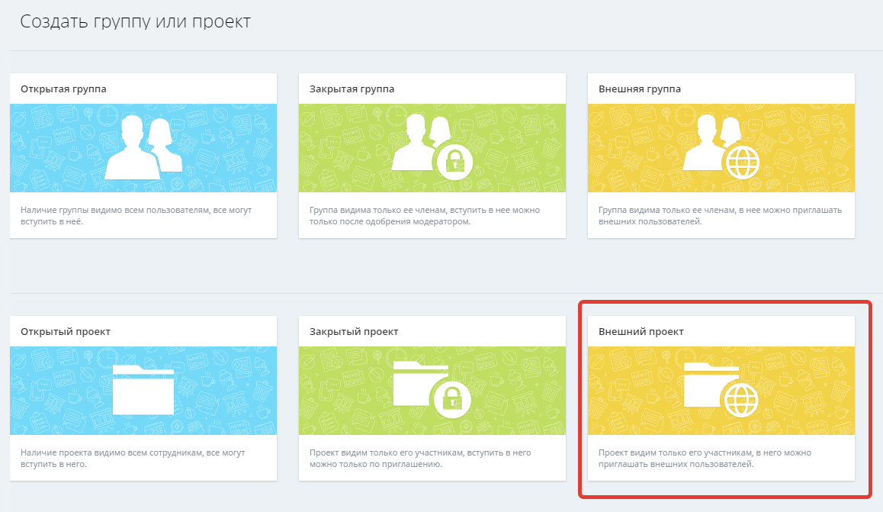Click the open project description about all employees

135,458
